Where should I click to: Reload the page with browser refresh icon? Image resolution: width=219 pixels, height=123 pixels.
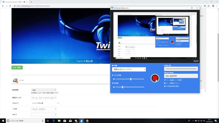coord(10,6)
